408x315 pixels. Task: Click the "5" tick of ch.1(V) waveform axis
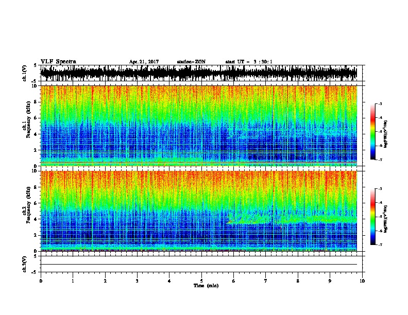(x=36, y=65)
